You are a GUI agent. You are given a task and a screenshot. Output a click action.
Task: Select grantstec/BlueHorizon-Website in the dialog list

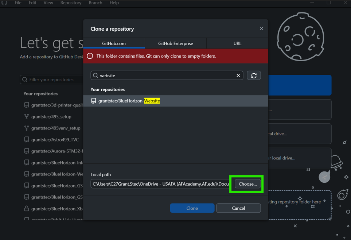pos(176,101)
